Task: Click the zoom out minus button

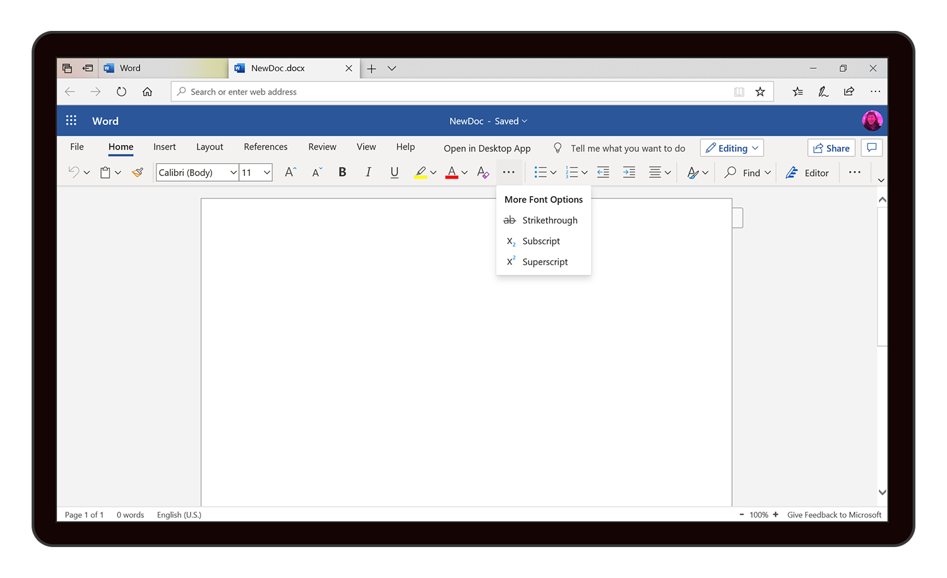Action: (x=742, y=515)
